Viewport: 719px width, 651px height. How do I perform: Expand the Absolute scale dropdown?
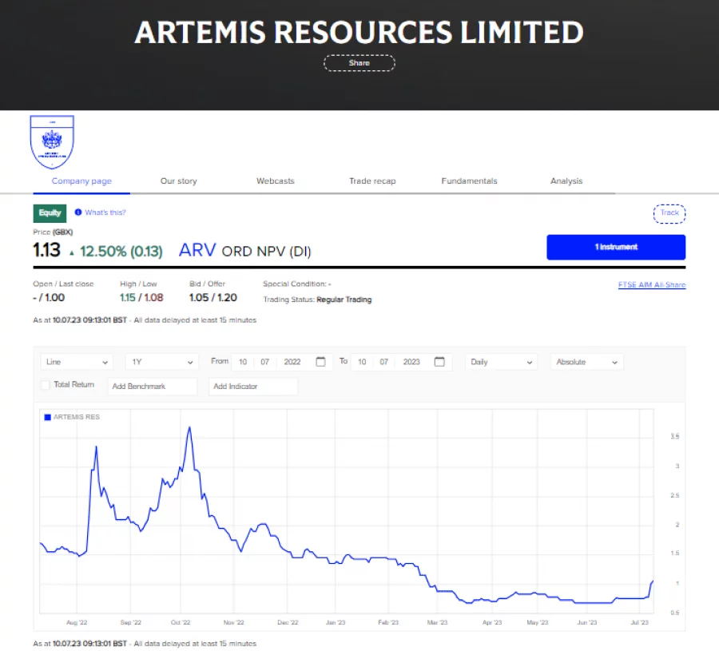(586, 362)
